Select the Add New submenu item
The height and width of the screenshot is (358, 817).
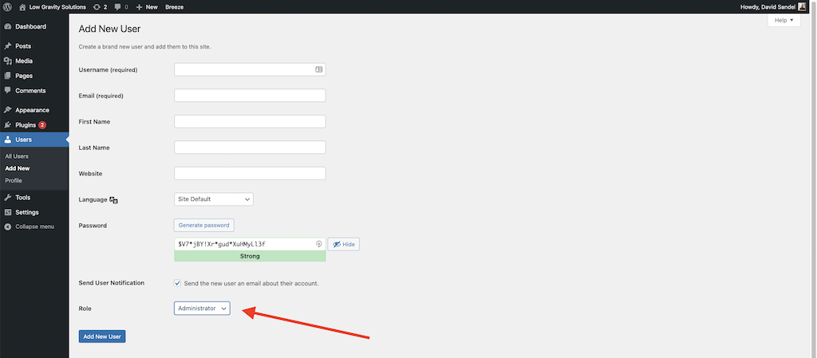pyautogui.click(x=18, y=168)
